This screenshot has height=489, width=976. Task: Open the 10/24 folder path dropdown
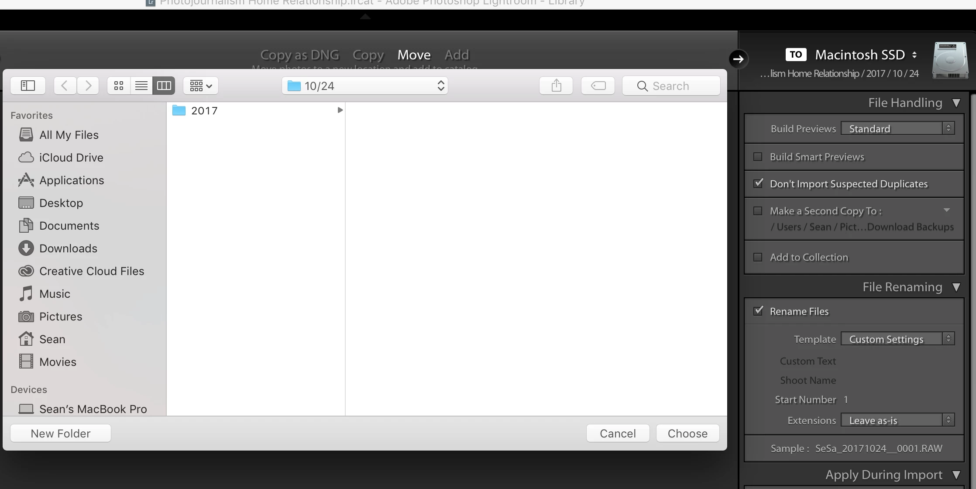tap(365, 86)
